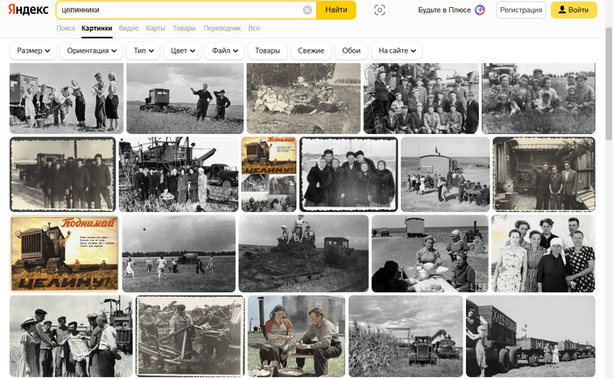613x379 pixels.
Task: Open the Ориентация dropdown
Action: [x=90, y=51]
